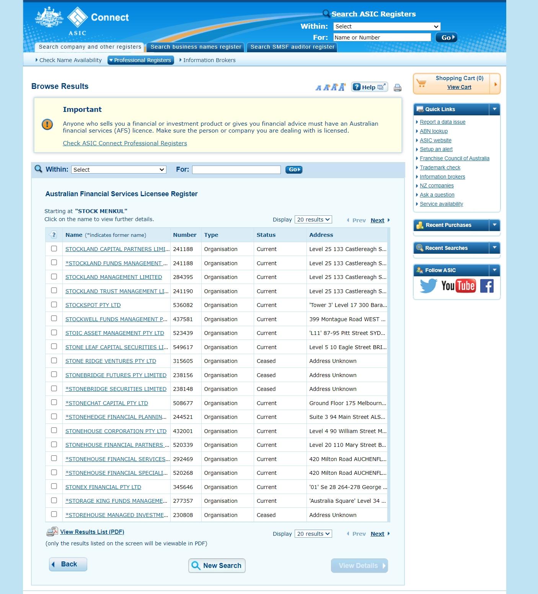Select the second font size icon
Screen dimensions: 538x594
[326, 87]
